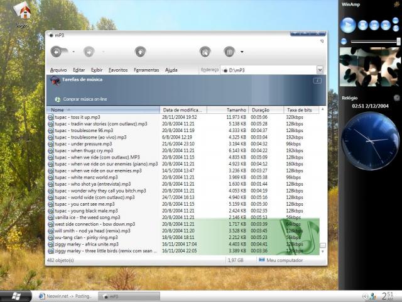Click the WinAmp video thumbnail
Viewport: 402px width, 302px height.
pyautogui.click(x=370, y=67)
